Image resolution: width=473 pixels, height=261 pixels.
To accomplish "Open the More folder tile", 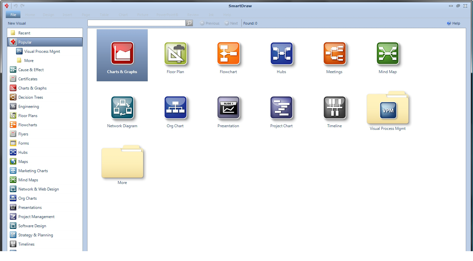I will tap(122, 165).
